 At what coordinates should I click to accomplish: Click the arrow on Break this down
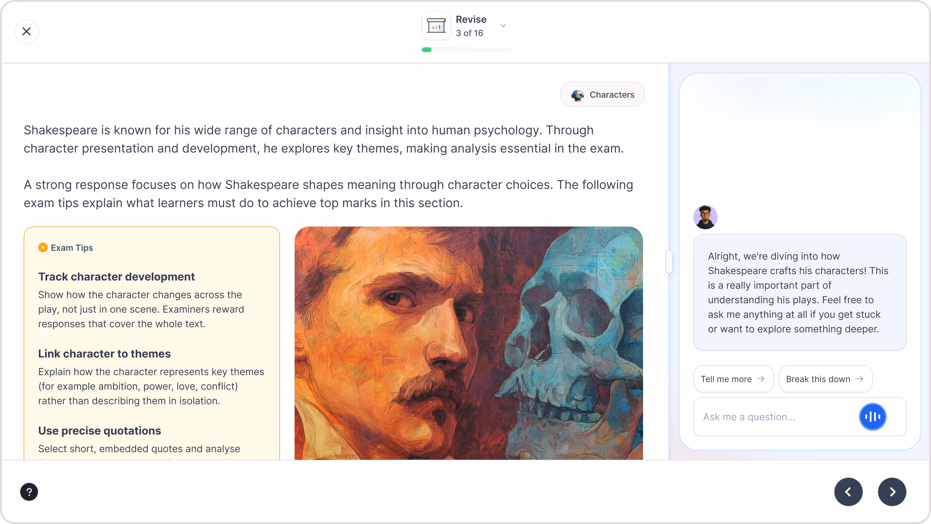pyautogui.click(x=860, y=379)
